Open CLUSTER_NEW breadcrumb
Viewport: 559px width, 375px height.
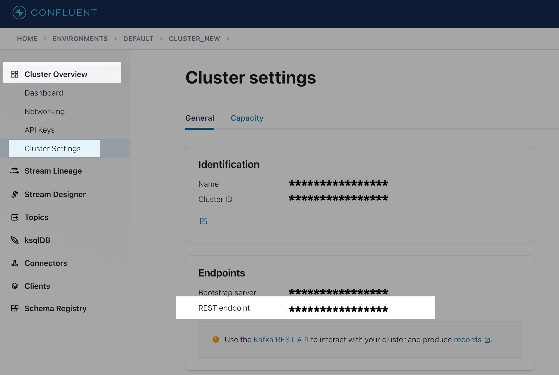(194, 39)
